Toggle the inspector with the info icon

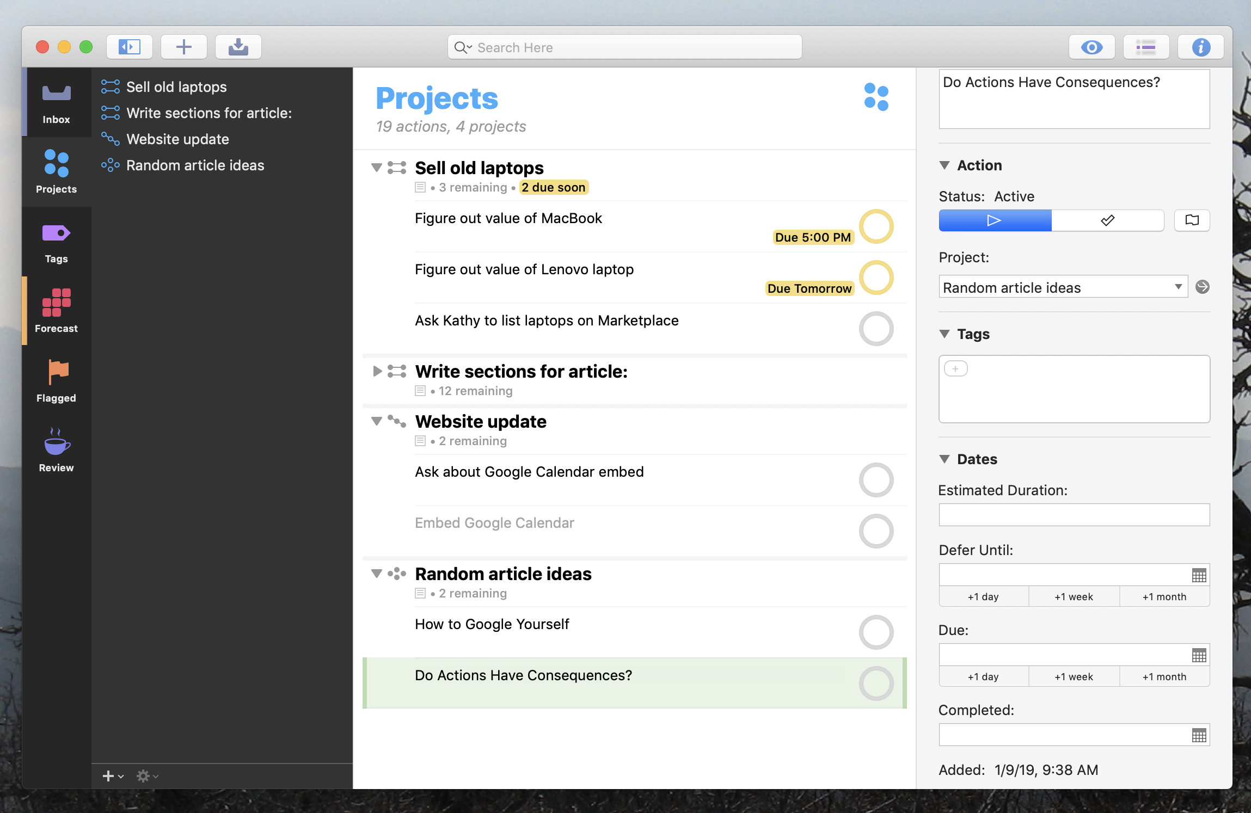[x=1201, y=47]
